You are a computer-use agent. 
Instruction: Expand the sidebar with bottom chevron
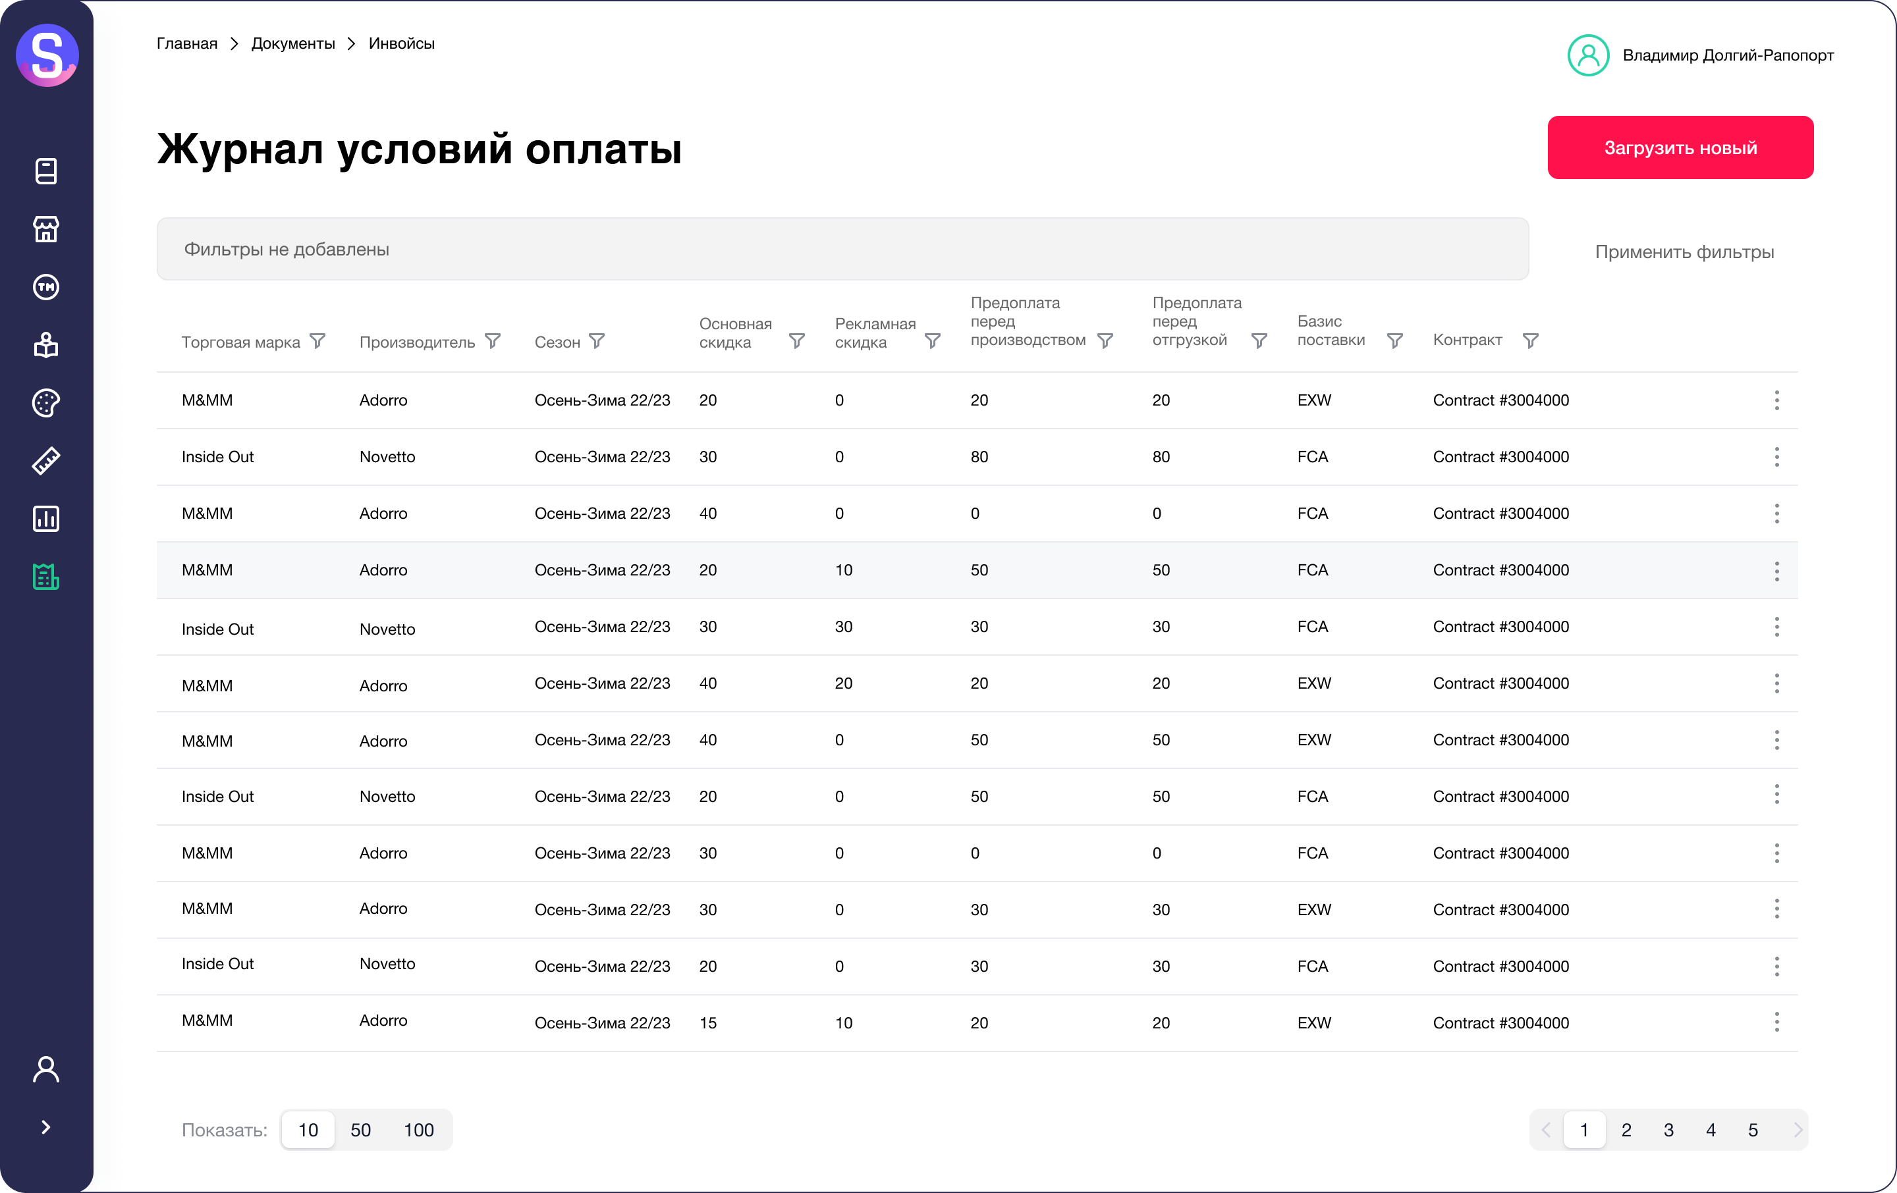tap(45, 1127)
